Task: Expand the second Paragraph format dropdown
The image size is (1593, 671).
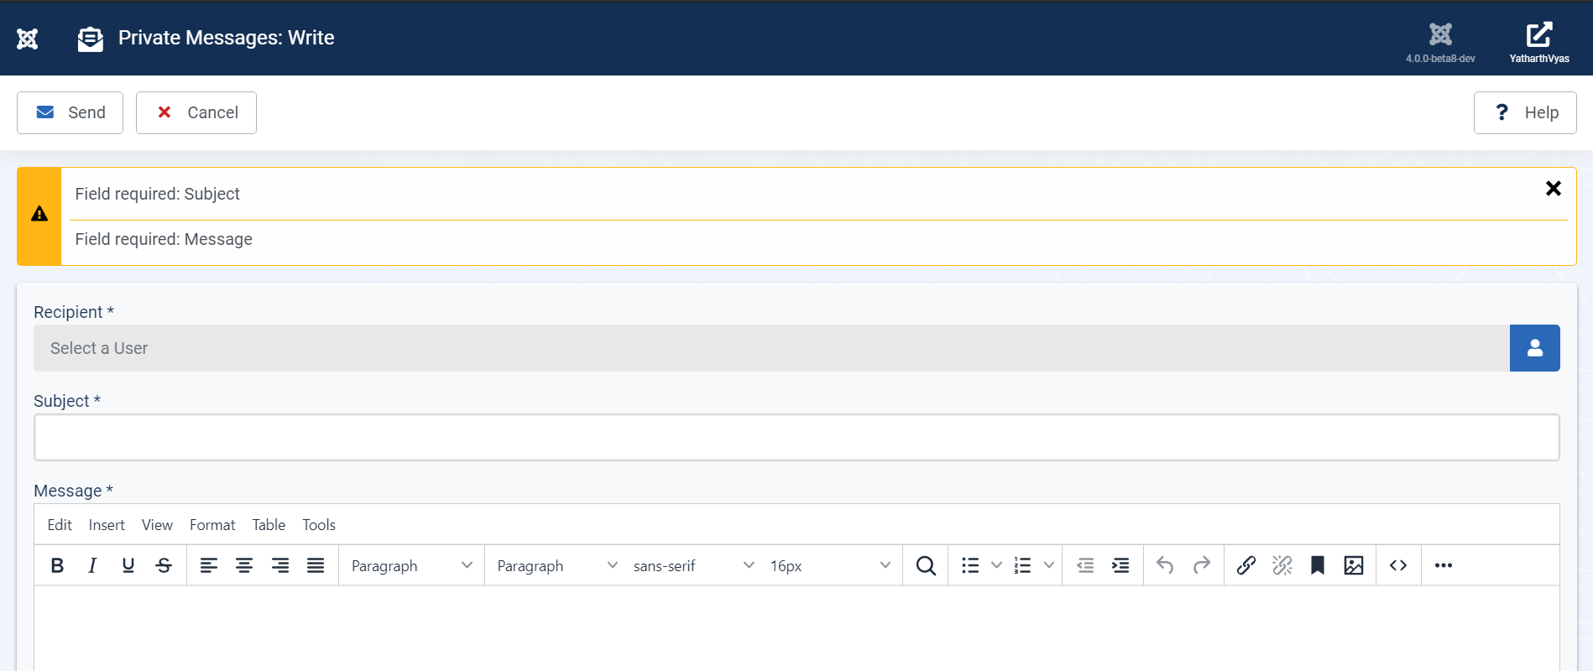Action: point(557,565)
